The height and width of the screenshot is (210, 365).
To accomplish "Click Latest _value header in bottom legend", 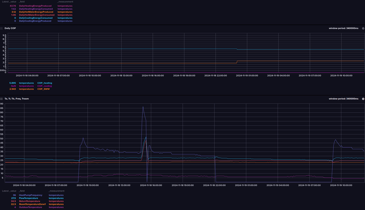I will [x=9, y=191].
